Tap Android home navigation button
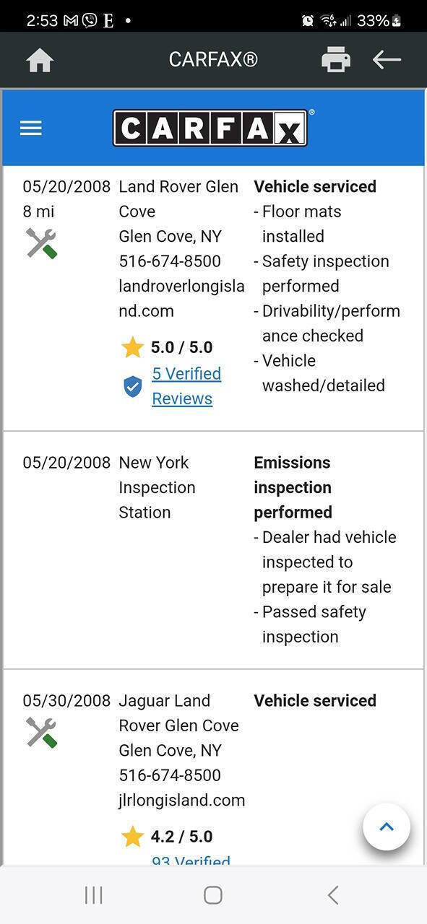 tap(213, 895)
